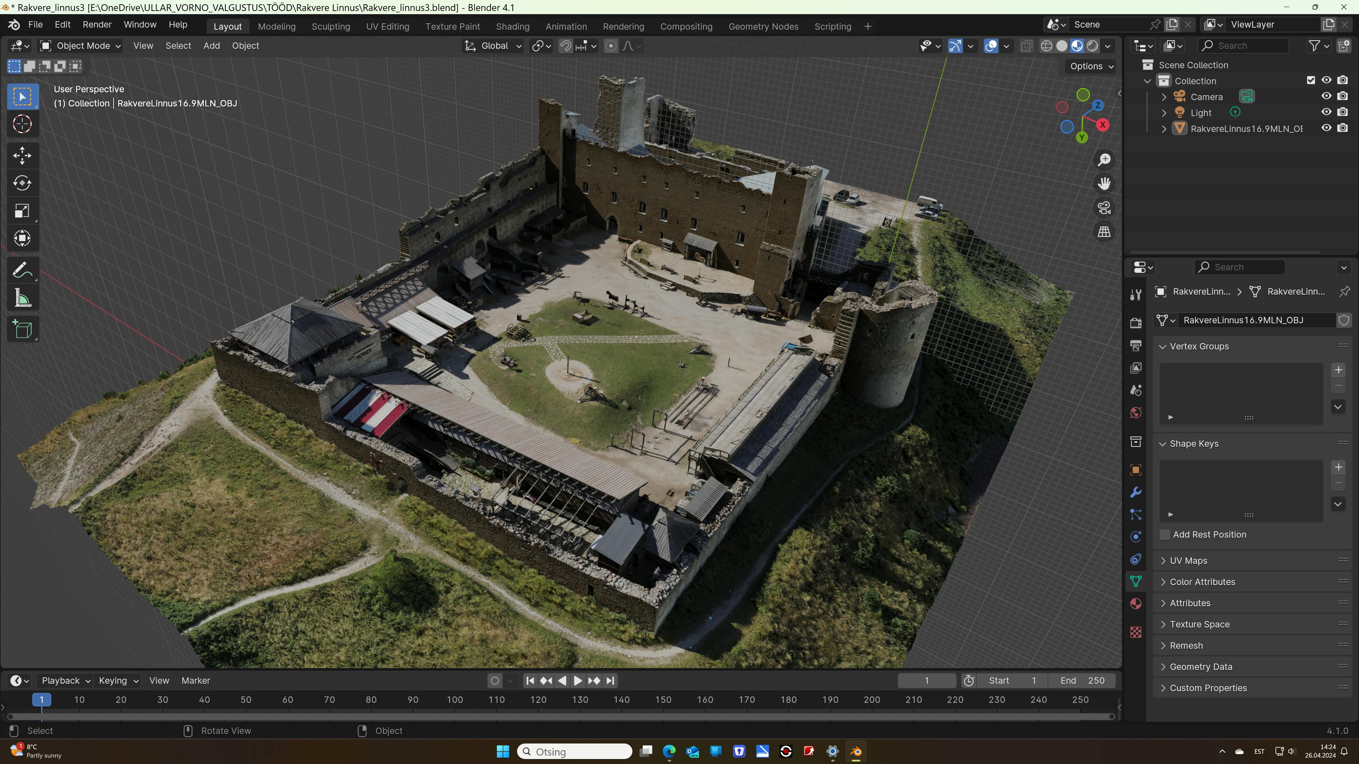Select the Move tool in the toolbar
1359x764 pixels.
[x=22, y=155]
